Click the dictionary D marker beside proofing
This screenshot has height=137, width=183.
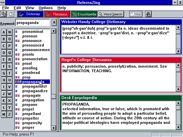point(16,68)
